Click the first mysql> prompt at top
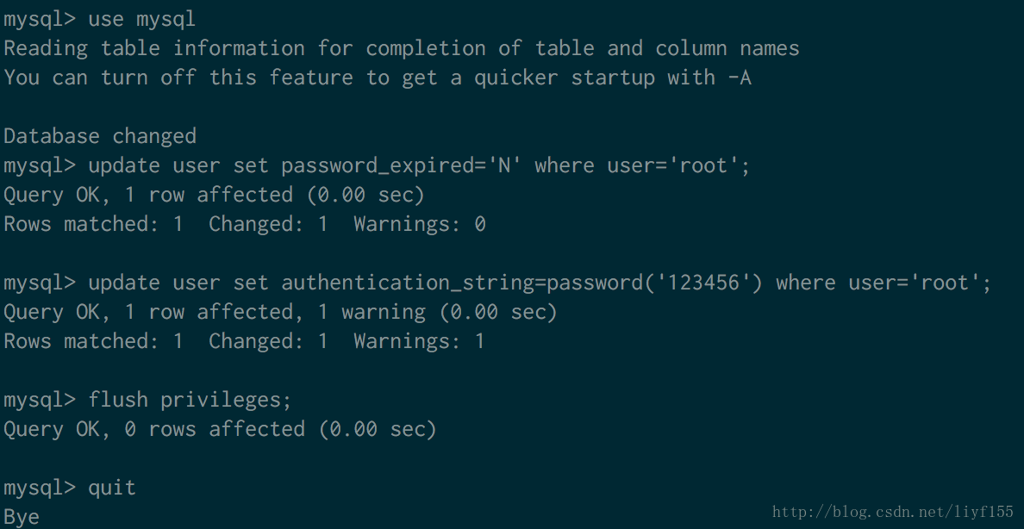This screenshot has height=529, width=1024. pos(40,19)
